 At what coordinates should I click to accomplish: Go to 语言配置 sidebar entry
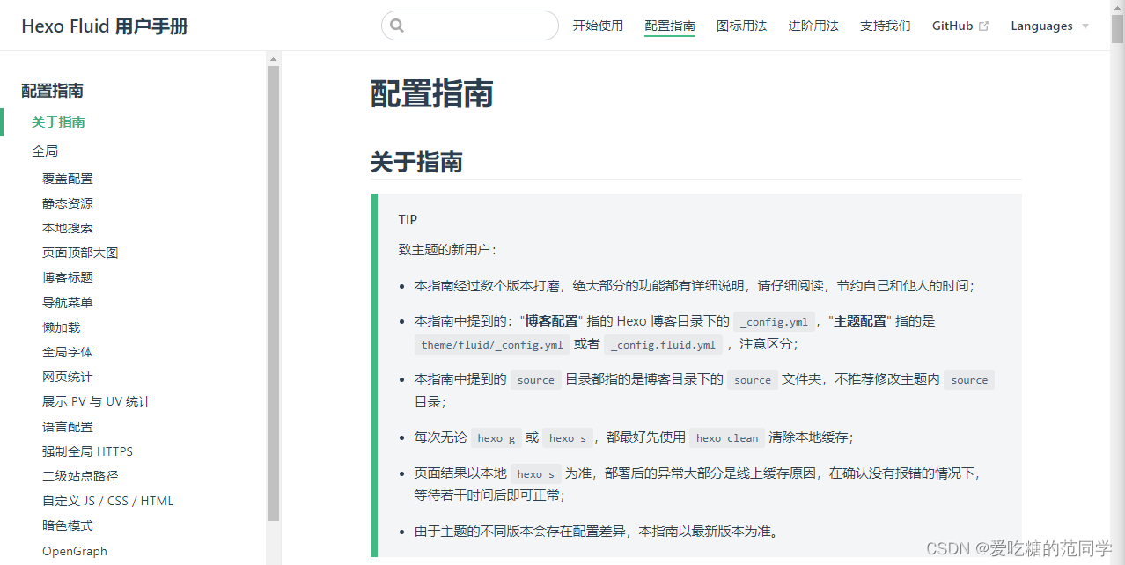click(x=68, y=427)
